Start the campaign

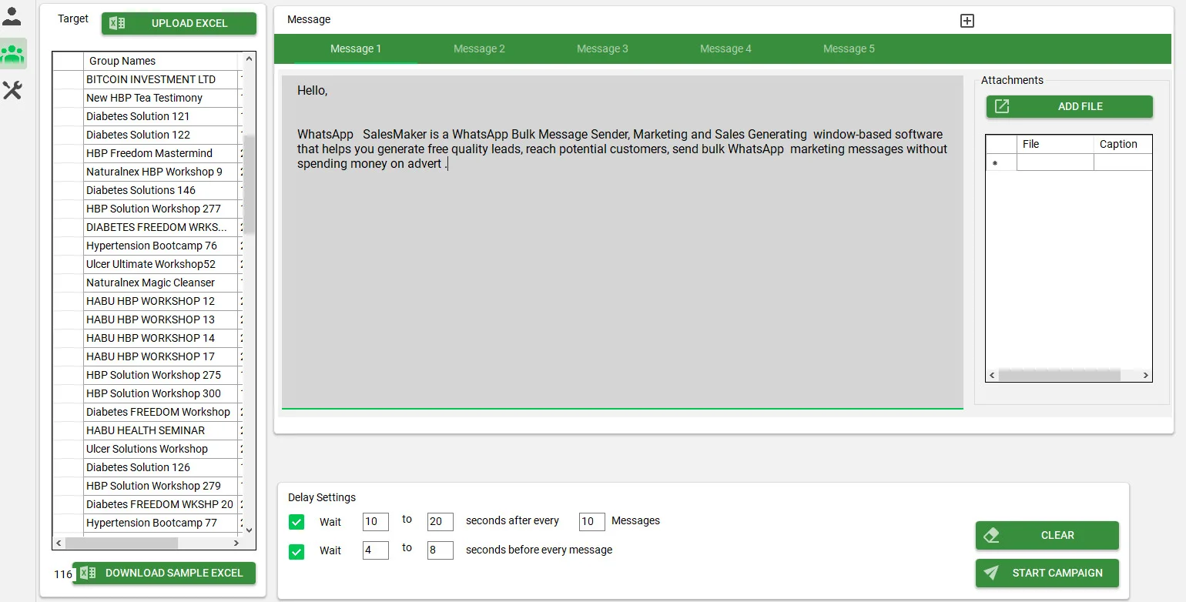(1047, 573)
